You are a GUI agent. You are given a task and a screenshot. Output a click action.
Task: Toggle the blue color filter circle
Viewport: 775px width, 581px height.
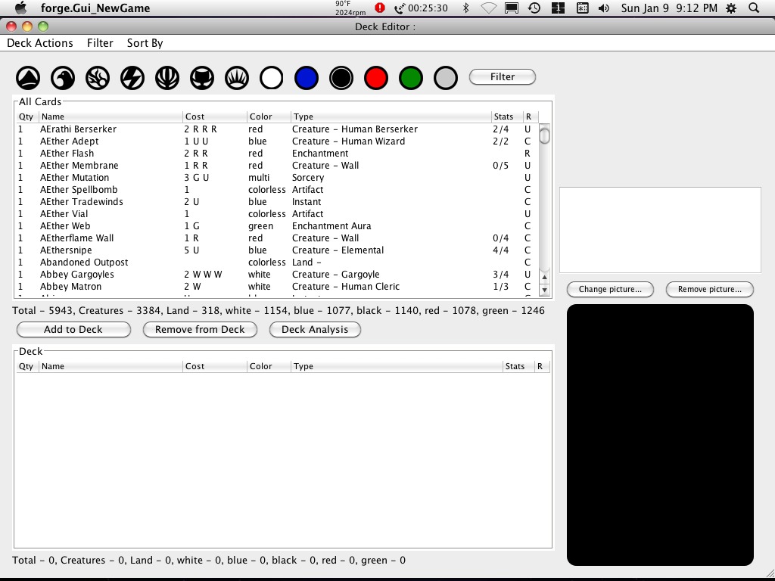[307, 77]
